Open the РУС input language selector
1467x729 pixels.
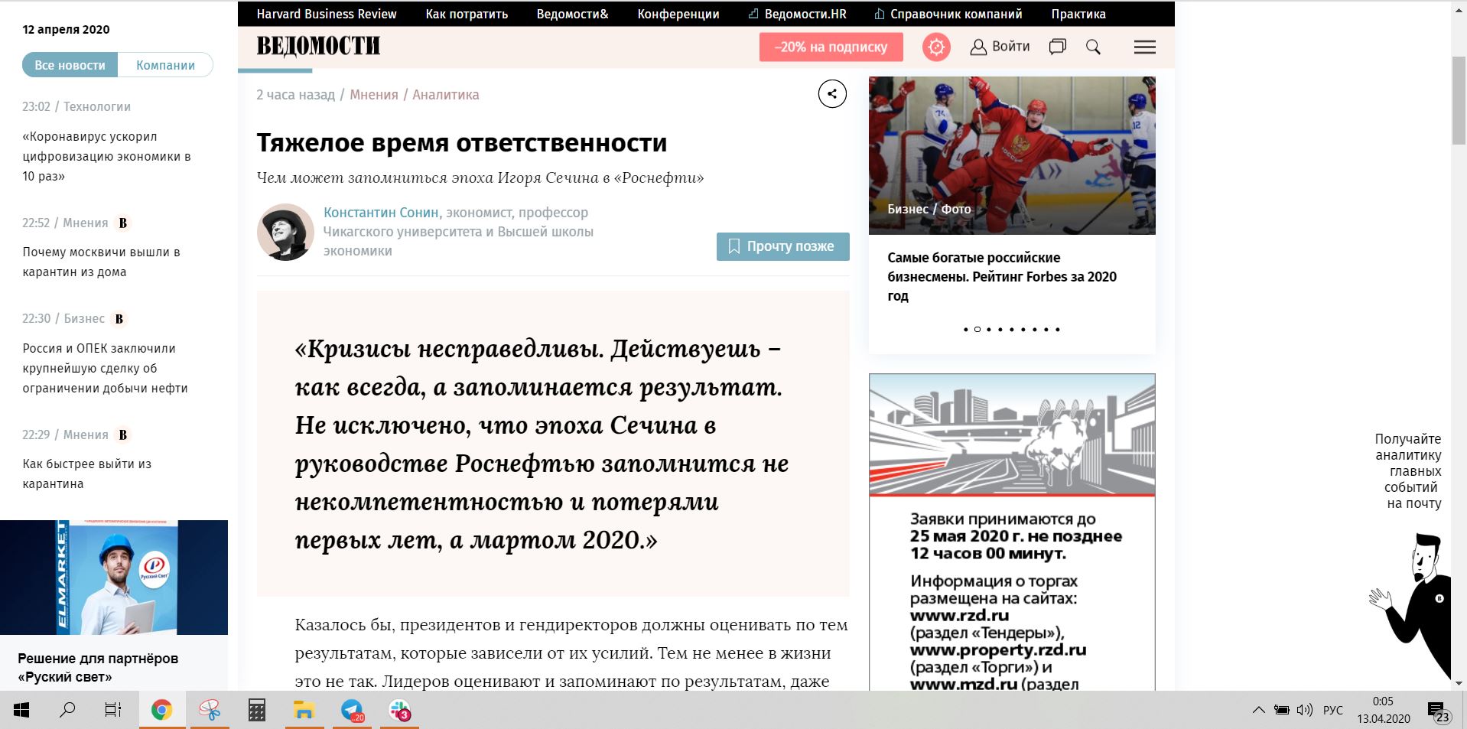click(1332, 710)
